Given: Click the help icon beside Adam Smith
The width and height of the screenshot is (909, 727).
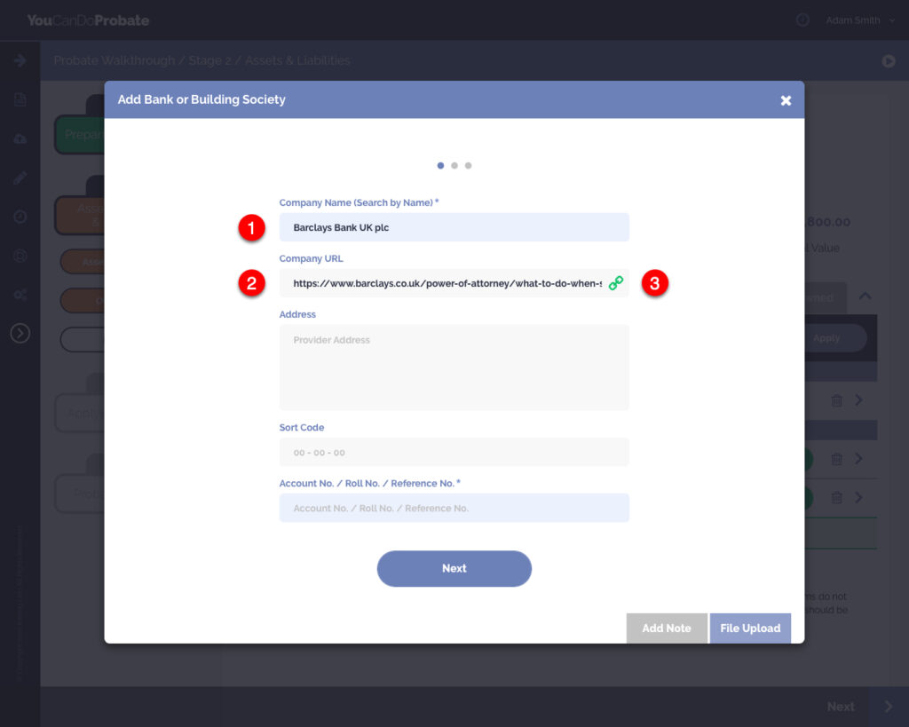Looking at the screenshot, I should click(x=802, y=20).
